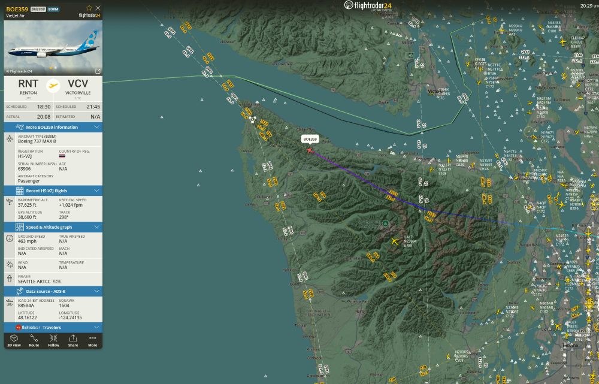Viewport: 599px width, 384px height.
Task: Expand Speed & Altitude graph section
Action: pyautogui.click(x=53, y=227)
